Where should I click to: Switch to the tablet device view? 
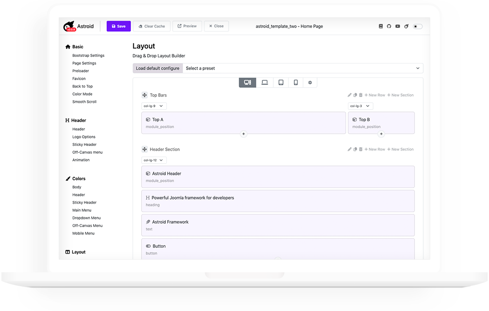click(x=281, y=83)
